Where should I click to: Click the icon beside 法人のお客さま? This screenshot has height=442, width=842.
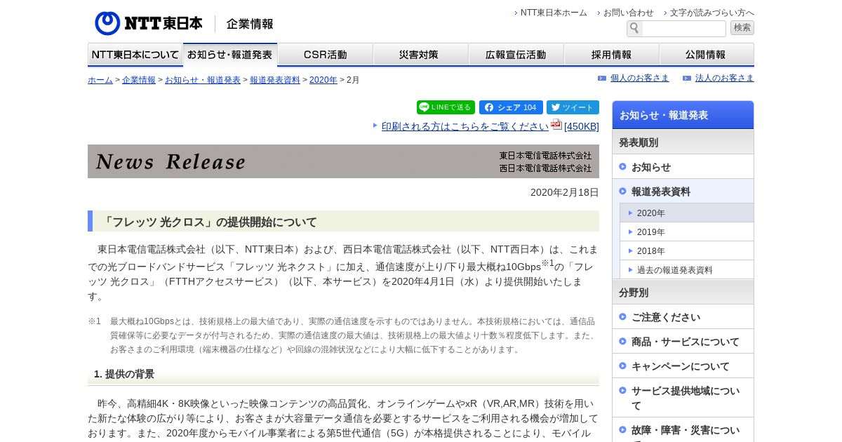point(687,78)
